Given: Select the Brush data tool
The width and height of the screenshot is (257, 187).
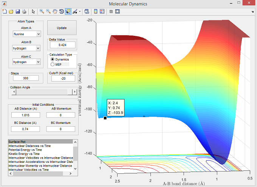Looking at the screenshot, I should click(x=75, y=11).
